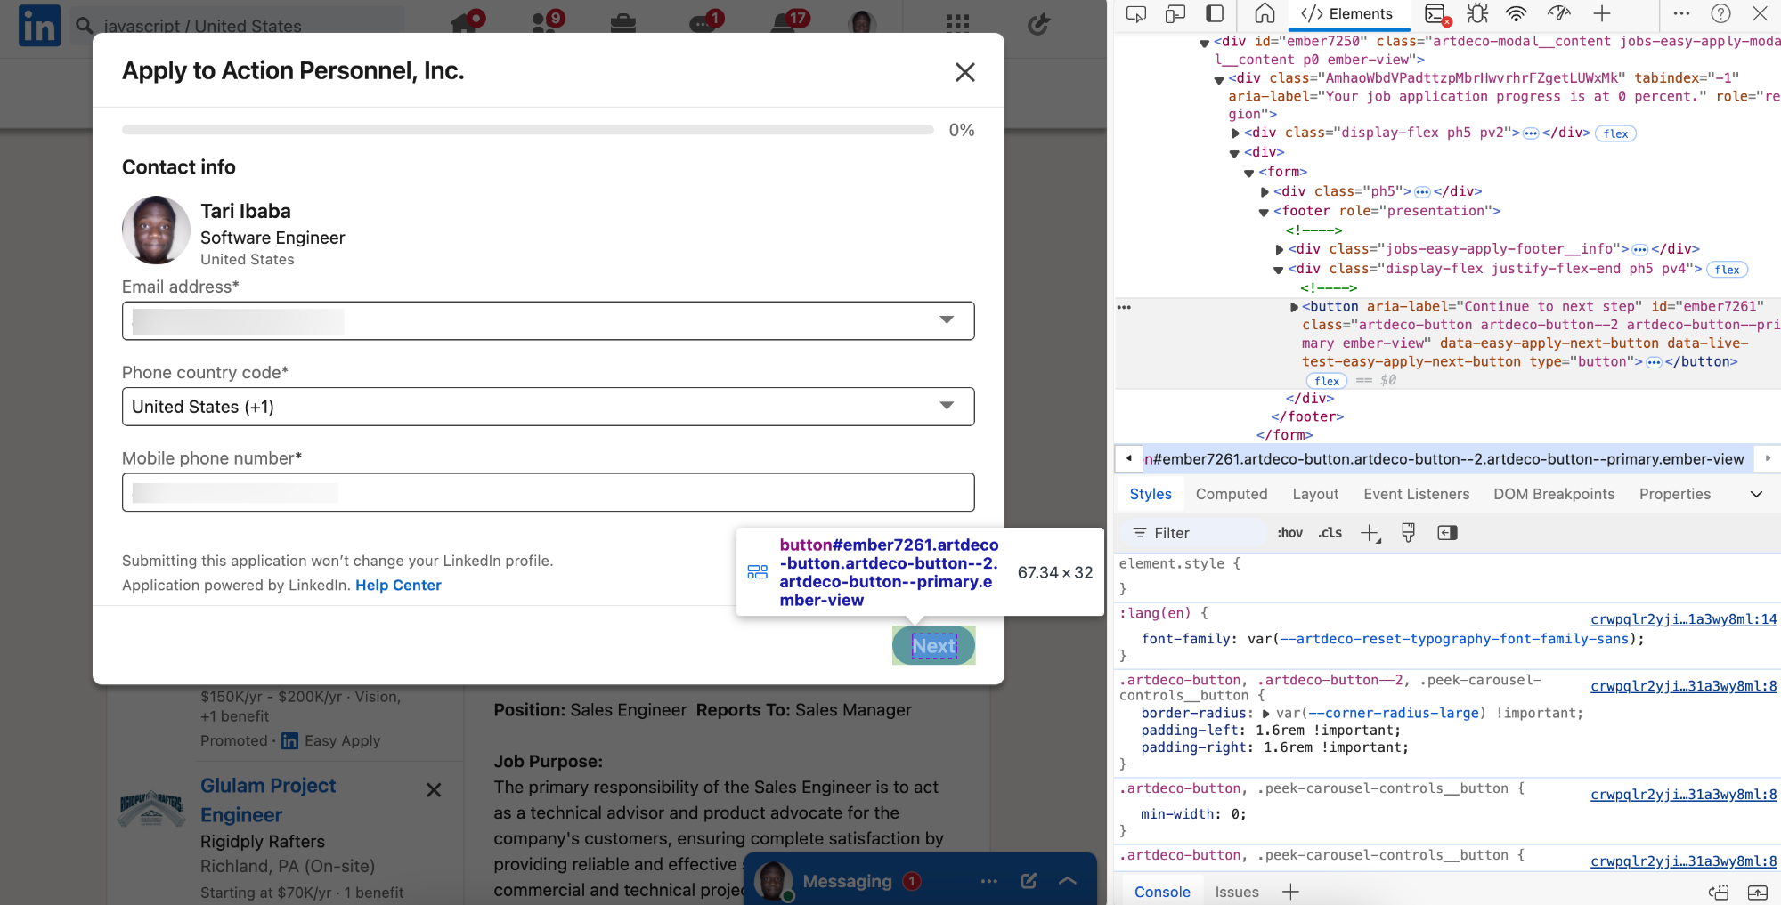Open the Performance gauge icon tool
This screenshot has width=1781, height=905.
click(x=1559, y=13)
